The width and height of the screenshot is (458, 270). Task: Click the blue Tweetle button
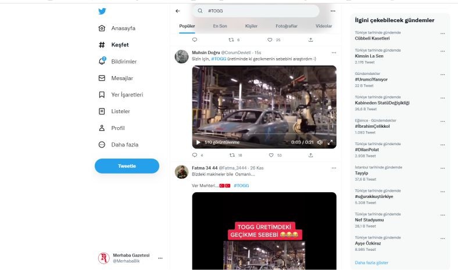(127, 166)
